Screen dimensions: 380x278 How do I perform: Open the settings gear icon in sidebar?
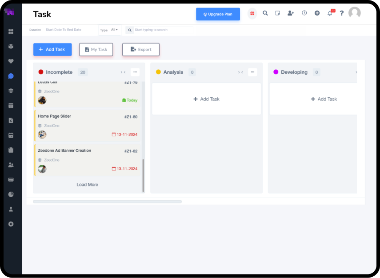tap(11, 224)
